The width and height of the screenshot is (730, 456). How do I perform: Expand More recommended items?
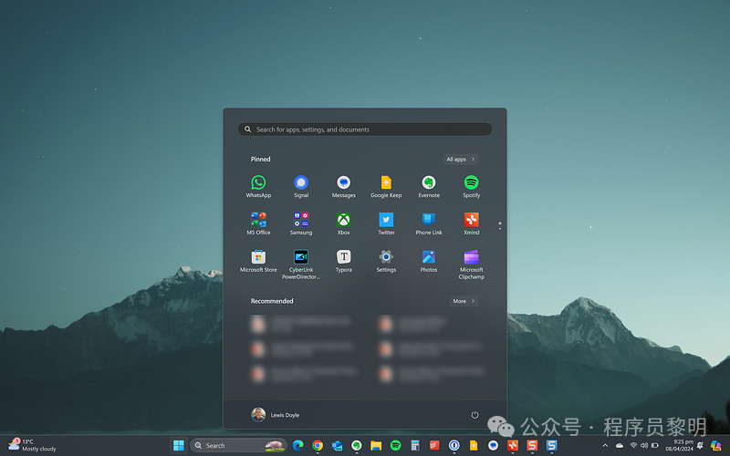pos(464,301)
